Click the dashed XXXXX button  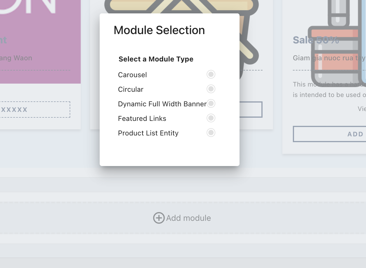pyautogui.click(x=35, y=110)
